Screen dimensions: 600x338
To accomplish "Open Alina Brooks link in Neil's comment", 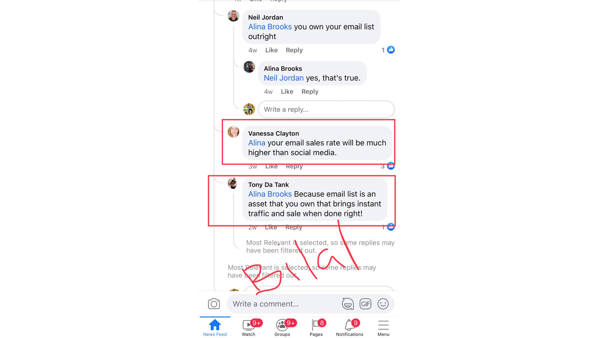I will pyautogui.click(x=270, y=27).
